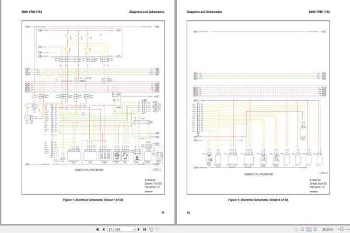Screen dimensions: 350x233
Task: Jump to the last page
Action: coord(145,229)
